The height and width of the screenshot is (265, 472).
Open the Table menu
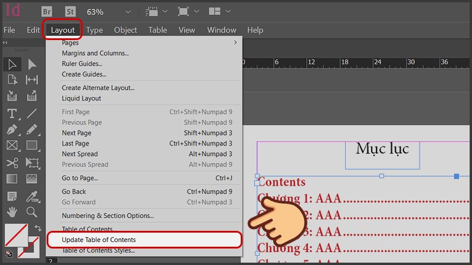tap(158, 30)
